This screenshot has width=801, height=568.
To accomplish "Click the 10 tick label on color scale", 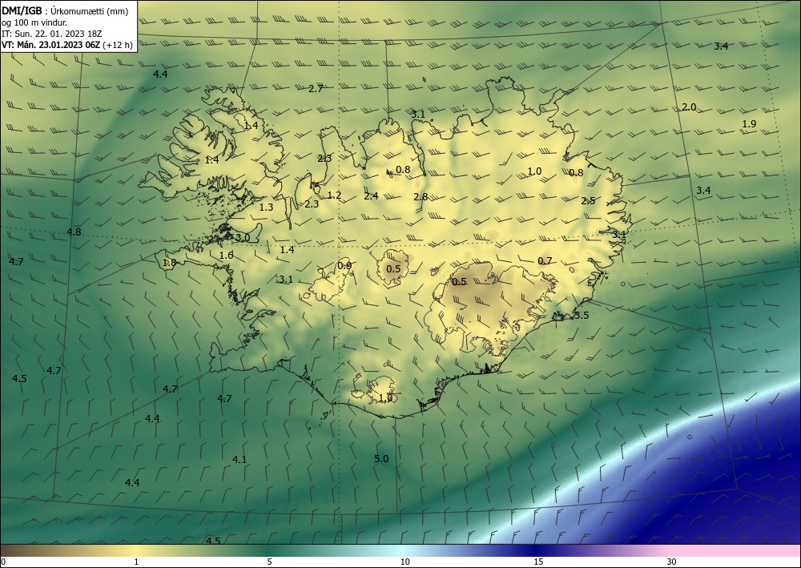I will point(405,562).
